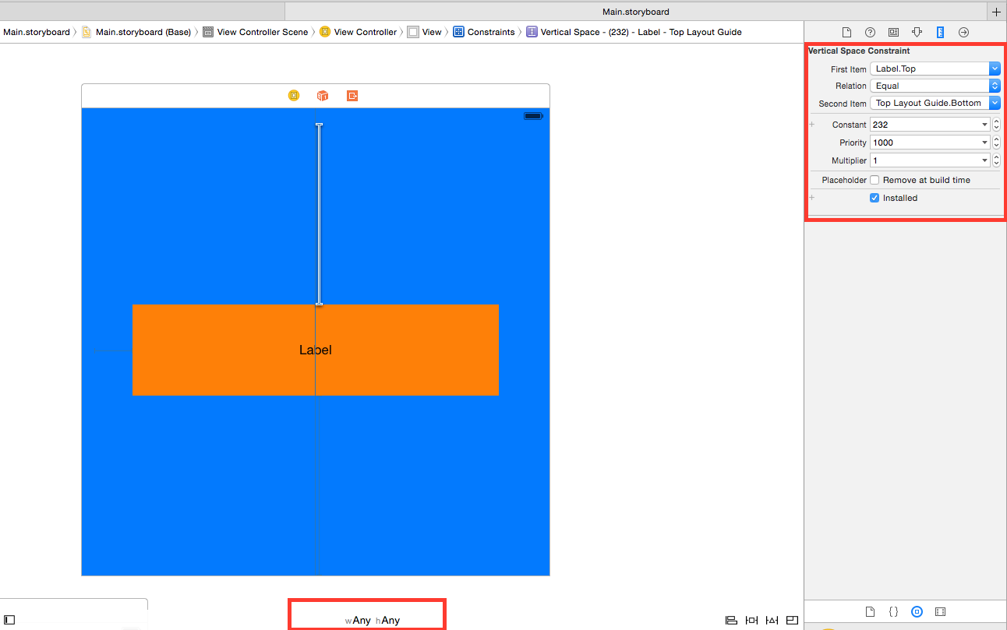
Task: Open the Priority value dropdown arrow
Action: 985,143
